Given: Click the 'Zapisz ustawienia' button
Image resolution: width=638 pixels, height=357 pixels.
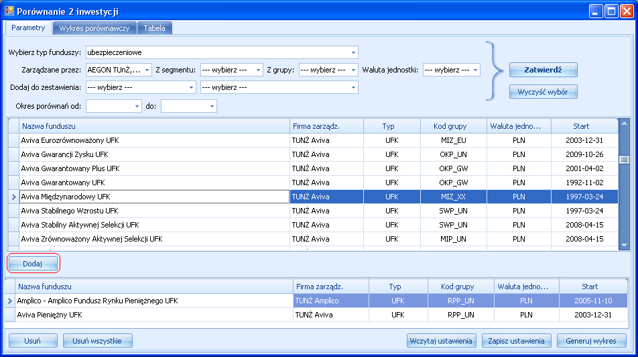Looking at the screenshot, I should (516, 341).
